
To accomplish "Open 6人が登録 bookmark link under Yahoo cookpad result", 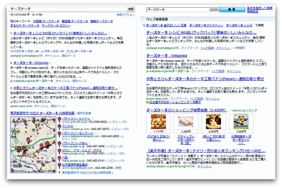I will coord(207,48).
